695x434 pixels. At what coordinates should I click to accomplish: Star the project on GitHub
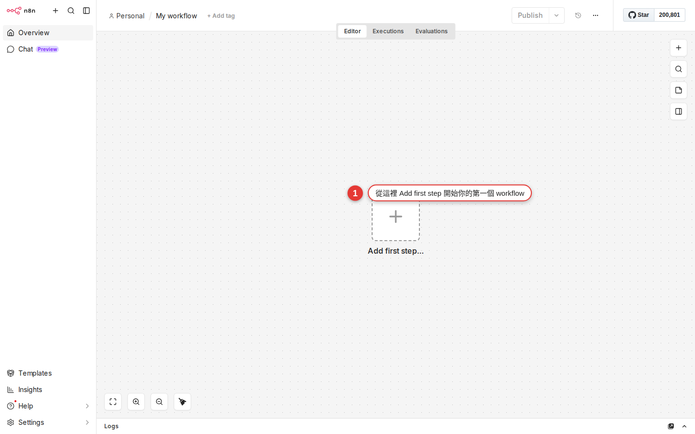click(639, 15)
